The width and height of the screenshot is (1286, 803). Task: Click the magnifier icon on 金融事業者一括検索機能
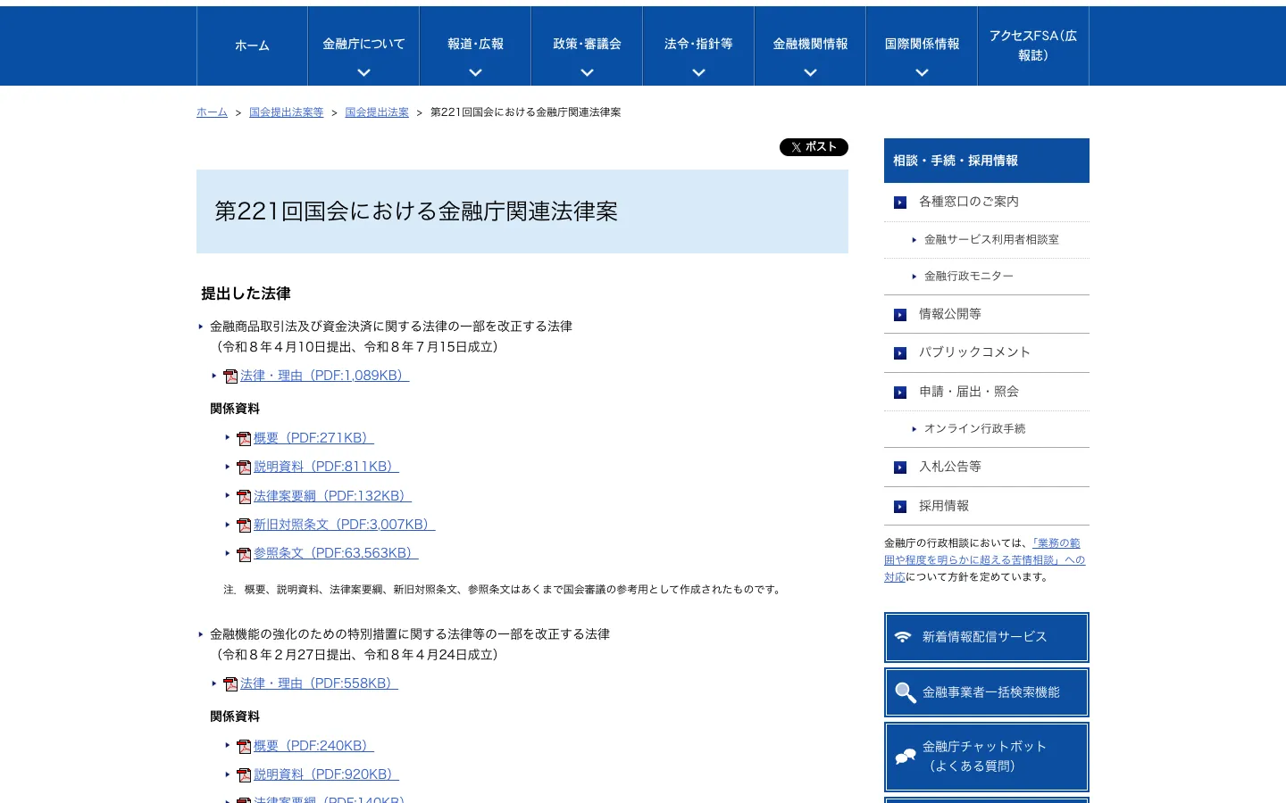pos(906,693)
